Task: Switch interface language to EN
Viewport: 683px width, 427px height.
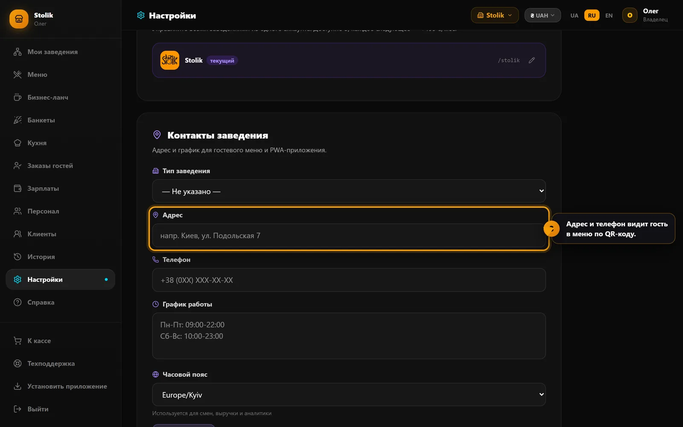Action: pyautogui.click(x=609, y=15)
